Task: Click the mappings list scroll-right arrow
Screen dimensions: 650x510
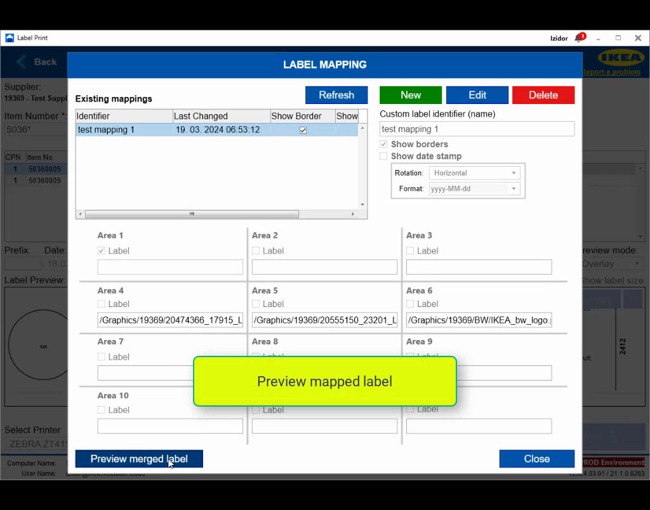Action: pyautogui.click(x=353, y=214)
